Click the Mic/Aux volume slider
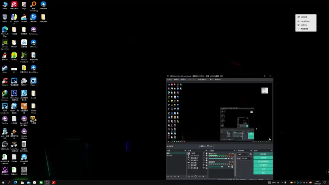Screen dimensions: 329x185 click(218, 158)
